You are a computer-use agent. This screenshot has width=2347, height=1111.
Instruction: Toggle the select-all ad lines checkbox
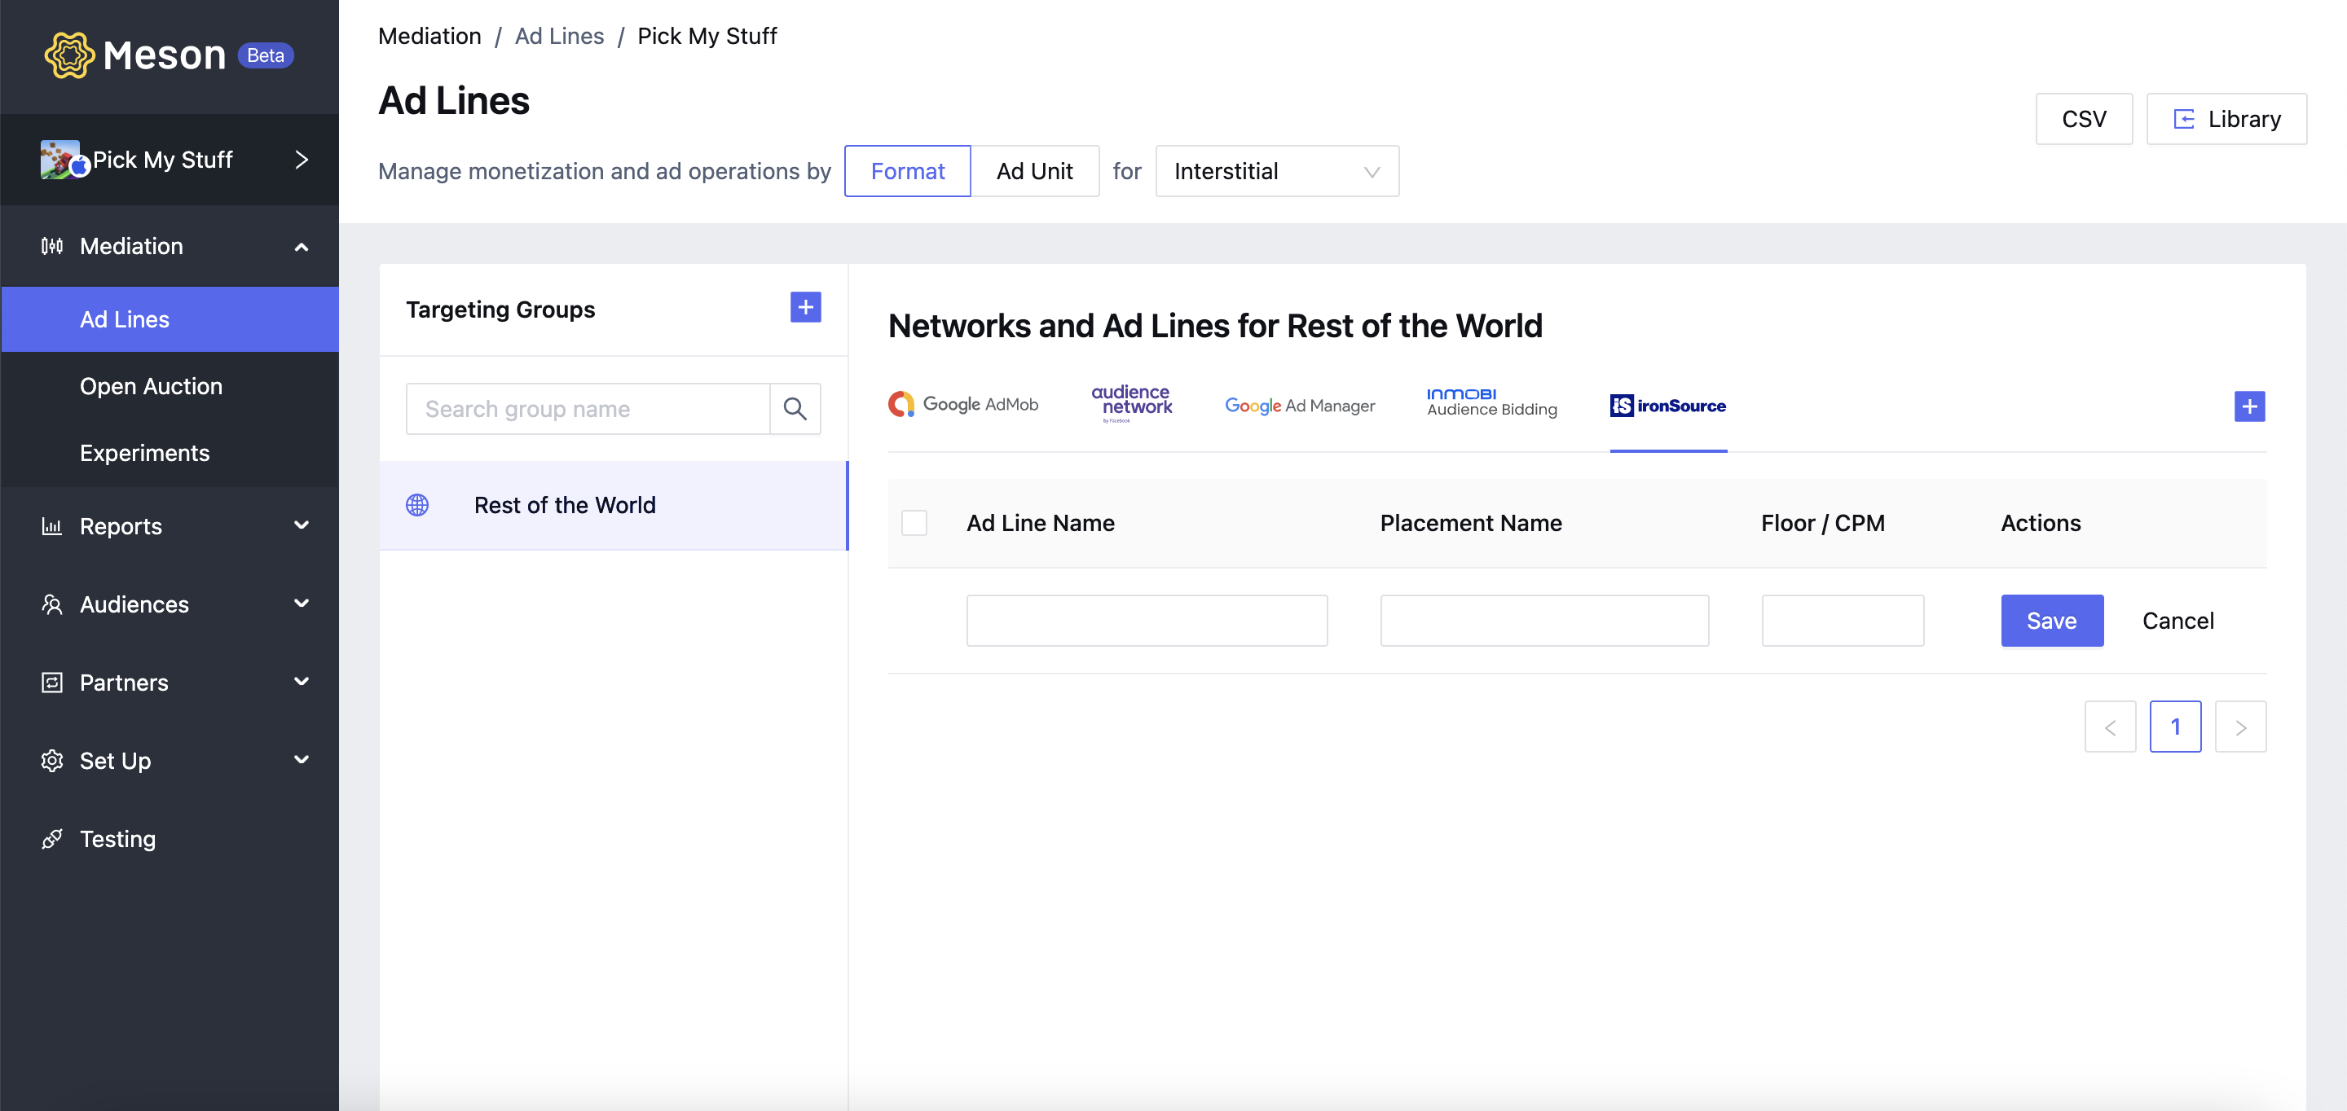click(914, 524)
